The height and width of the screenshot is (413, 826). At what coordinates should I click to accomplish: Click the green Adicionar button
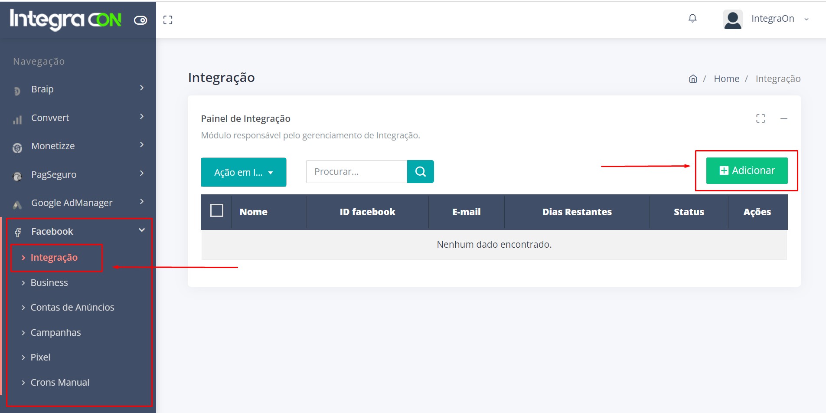point(747,170)
